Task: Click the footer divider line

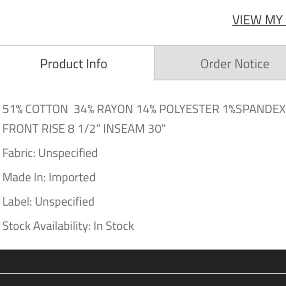Action: click(143, 273)
